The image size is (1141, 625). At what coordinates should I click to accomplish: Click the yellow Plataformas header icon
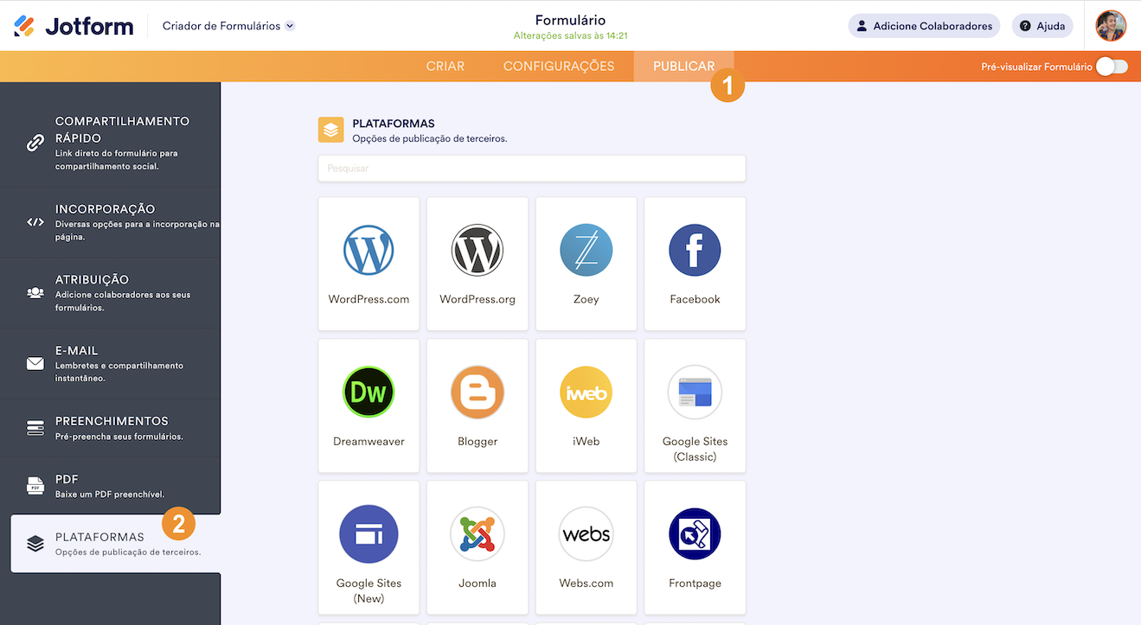[331, 130]
